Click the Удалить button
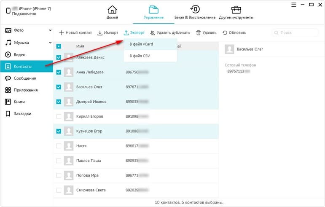Image resolution: width=325 pixels, height=207 pixels. click(x=206, y=32)
